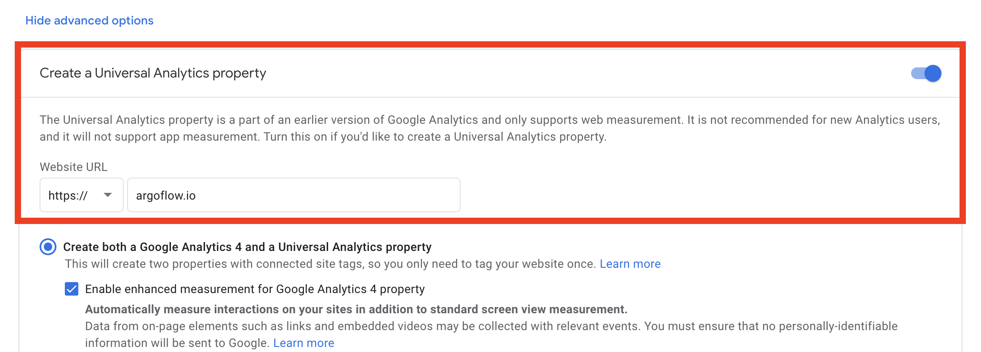Click the Universal Analytics description paragraph

coord(490,128)
